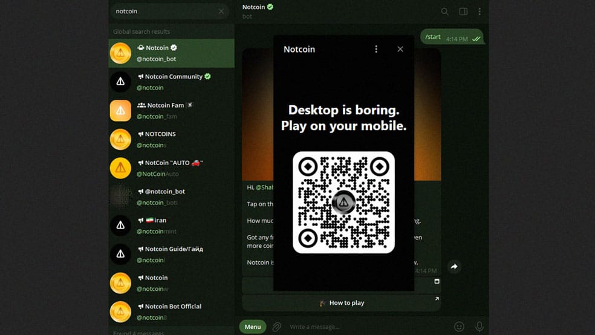Close the Notcoin popup window
Image resolution: width=595 pixels, height=335 pixels.
tap(400, 49)
